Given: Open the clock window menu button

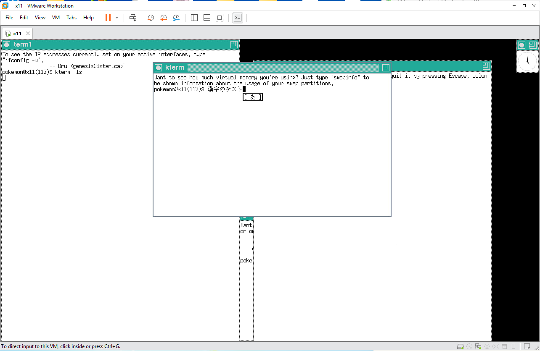Looking at the screenshot, I should [x=522, y=45].
